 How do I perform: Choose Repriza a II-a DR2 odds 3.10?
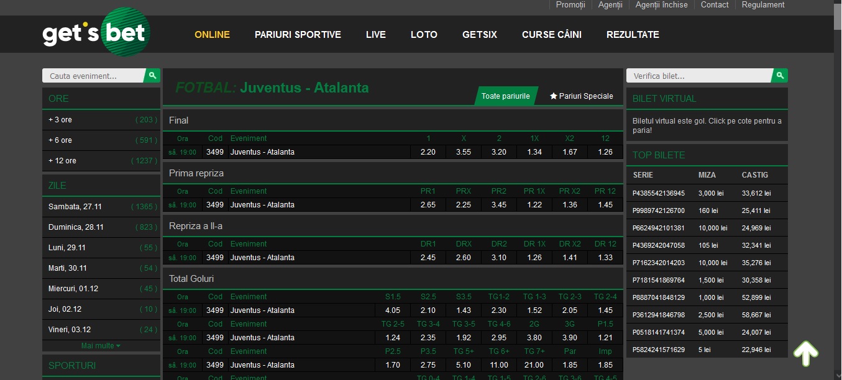coord(499,258)
